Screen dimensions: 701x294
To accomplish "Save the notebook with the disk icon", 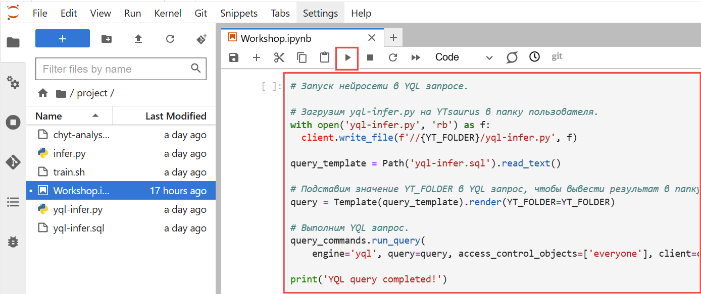I will tap(234, 57).
